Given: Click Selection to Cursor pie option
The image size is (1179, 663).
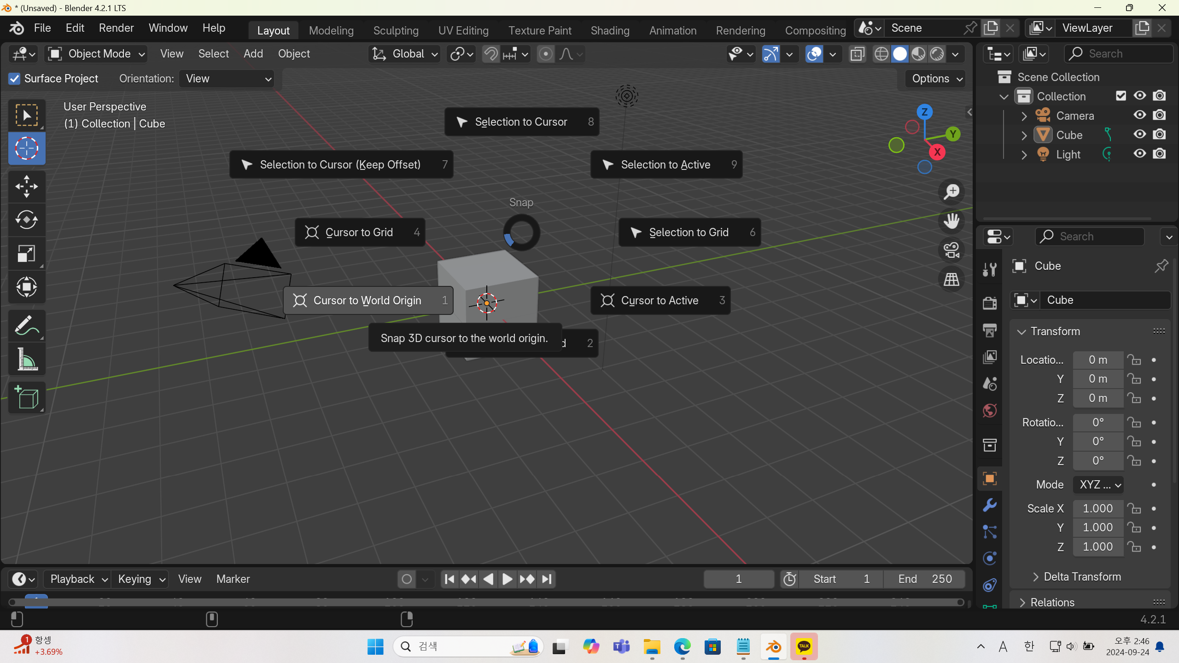Looking at the screenshot, I should 521,122.
